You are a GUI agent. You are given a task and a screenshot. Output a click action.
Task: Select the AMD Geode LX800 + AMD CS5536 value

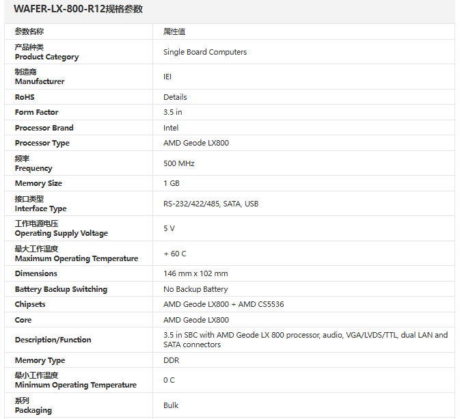[x=224, y=304]
